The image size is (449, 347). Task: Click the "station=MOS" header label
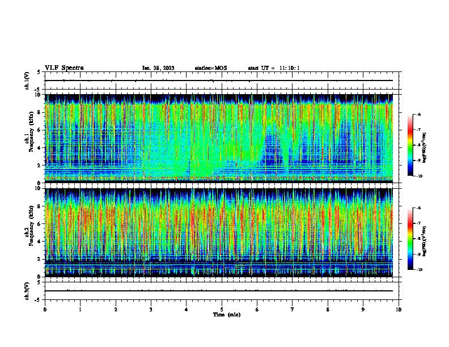click(x=211, y=68)
